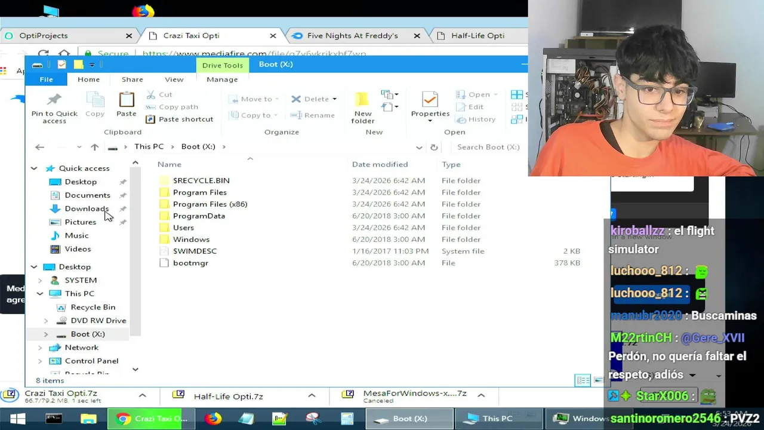Click the Home button in Chrome
This screenshot has height=430, width=764.
click(64, 54)
